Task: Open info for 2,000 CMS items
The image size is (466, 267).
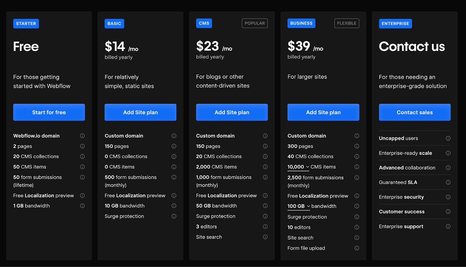Action: pos(265,167)
